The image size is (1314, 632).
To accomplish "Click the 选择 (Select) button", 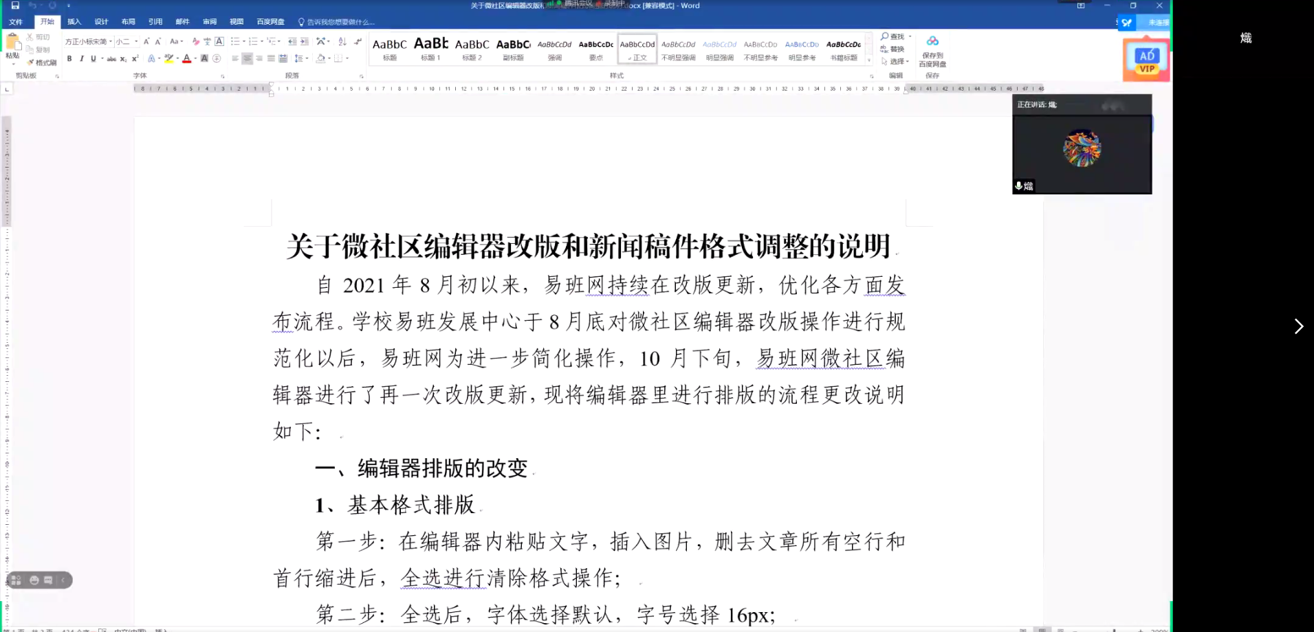I will [895, 61].
